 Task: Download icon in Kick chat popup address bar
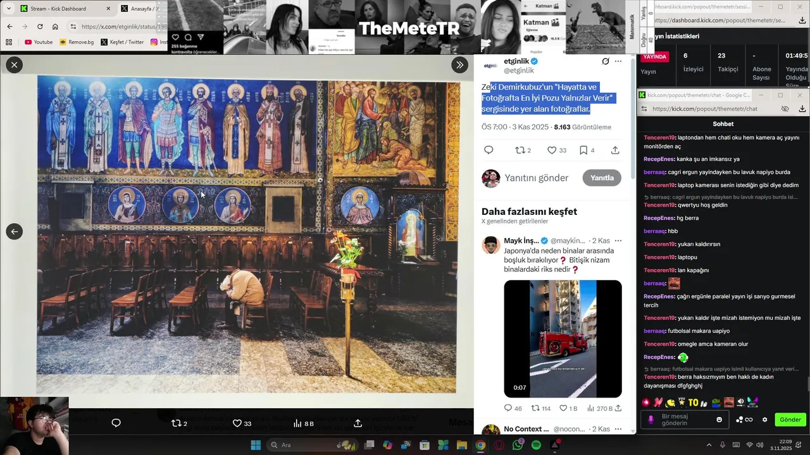pyautogui.click(x=802, y=109)
